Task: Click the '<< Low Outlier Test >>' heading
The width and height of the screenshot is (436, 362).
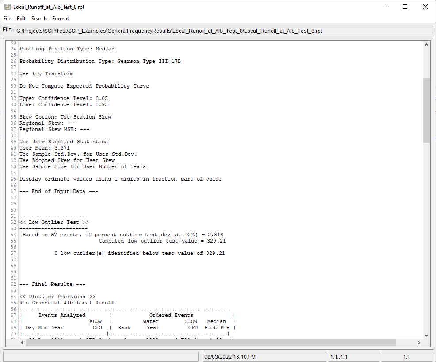Action: [54, 223]
